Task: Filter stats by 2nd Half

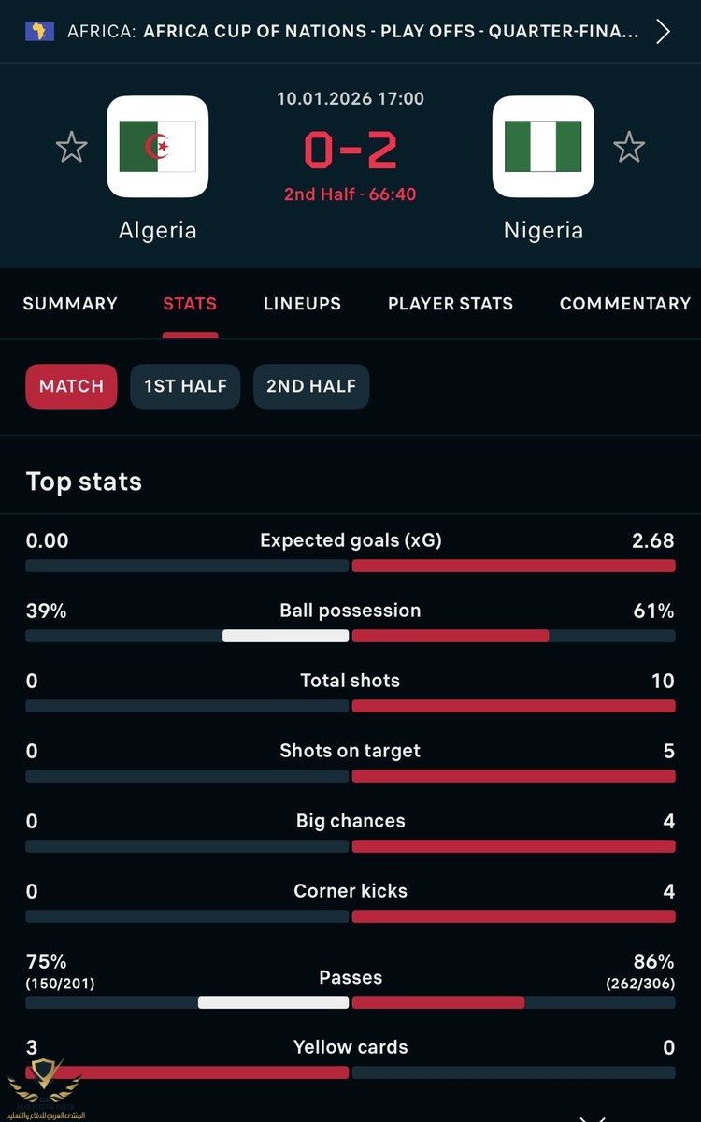Action: (311, 386)
